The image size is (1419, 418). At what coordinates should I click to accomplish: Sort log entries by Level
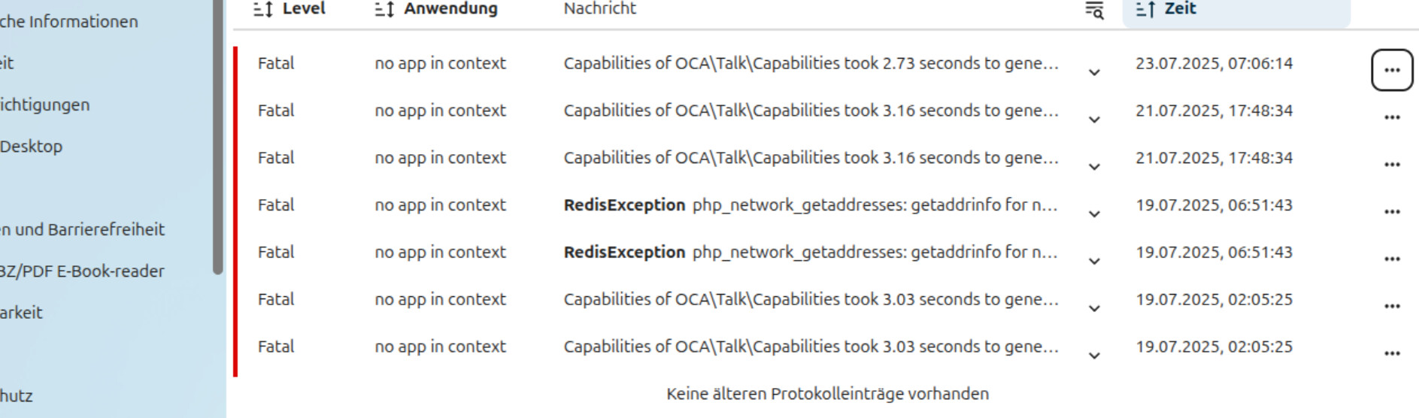(290, 9)
